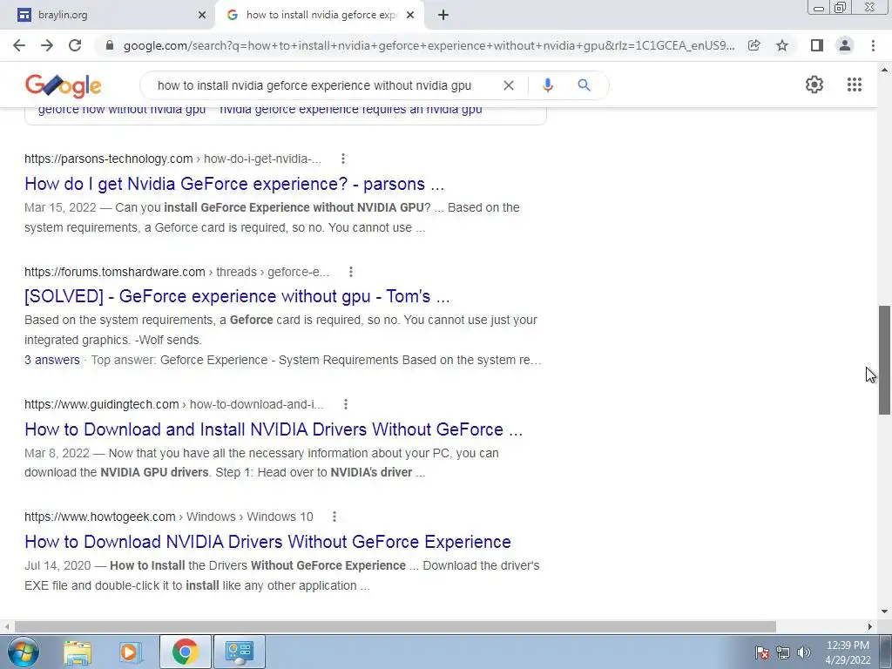892x669 pixels.
Task: Bookmark this page with the star icon
Action: point(782,45)
